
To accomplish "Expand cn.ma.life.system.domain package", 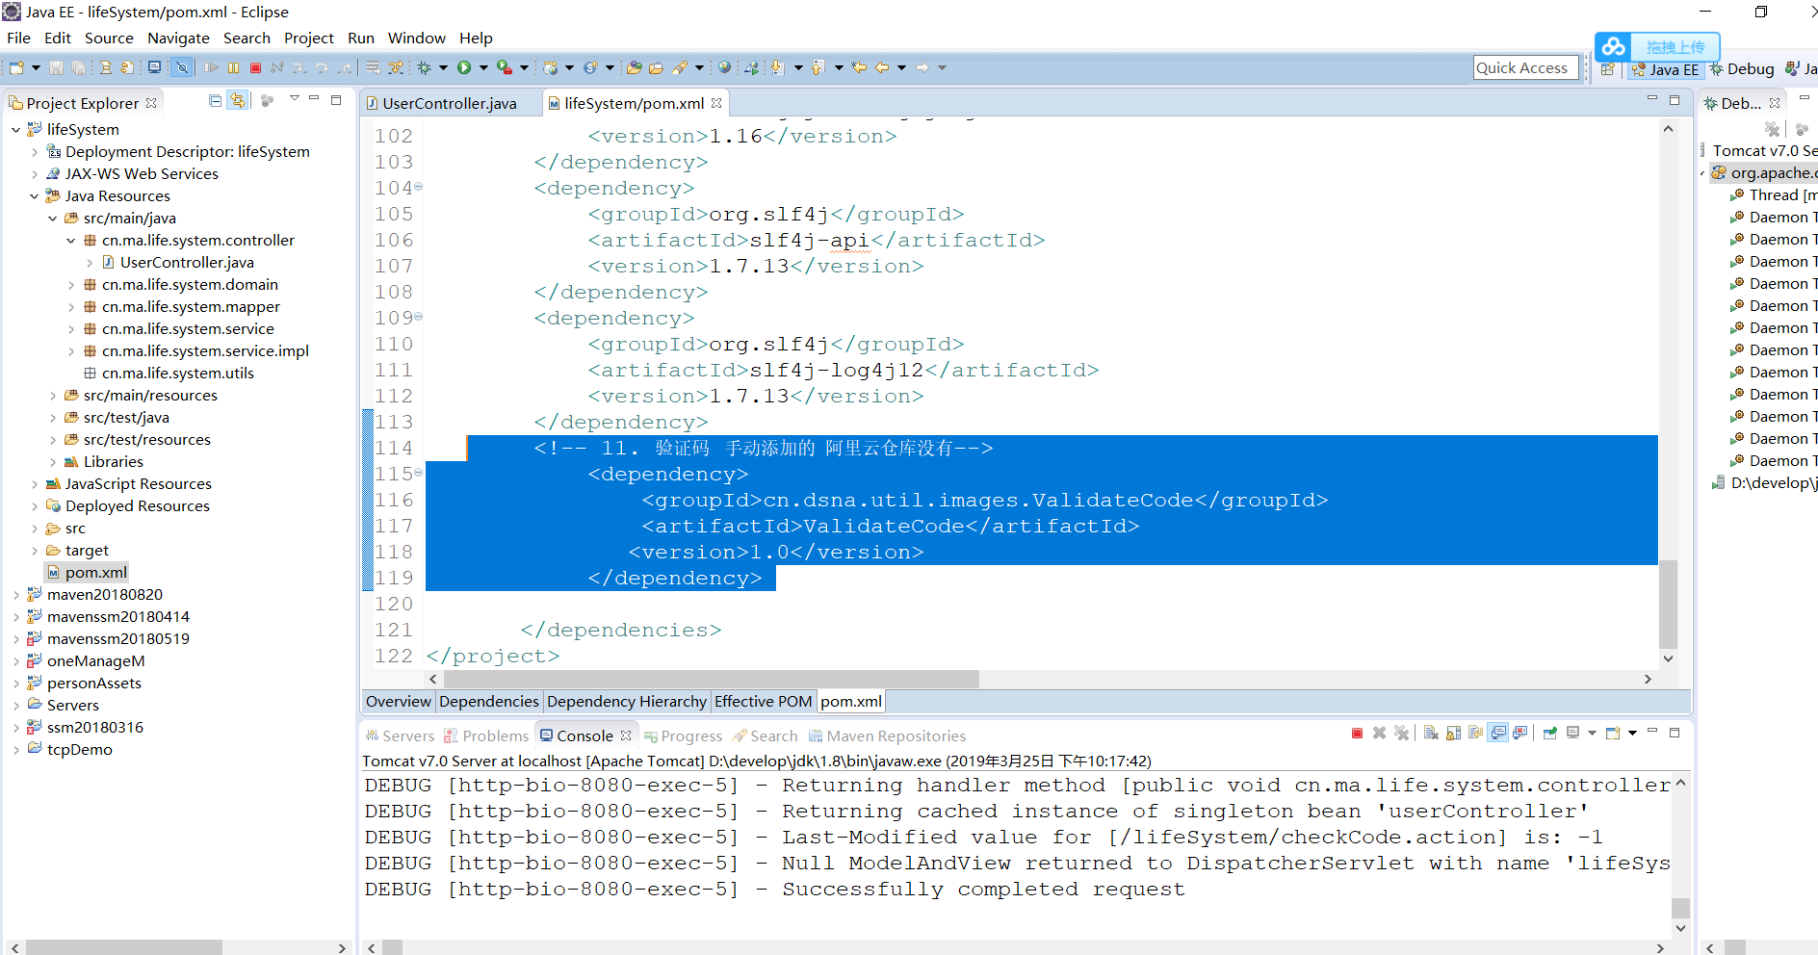I will click(x=71, y=284).
